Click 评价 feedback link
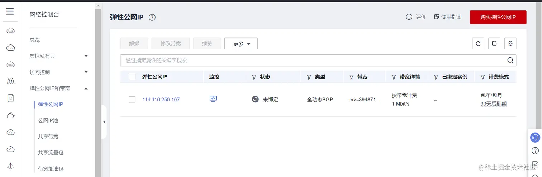This screenshot has height=177, width=542. pyautogui.click(x=416, y=17)
